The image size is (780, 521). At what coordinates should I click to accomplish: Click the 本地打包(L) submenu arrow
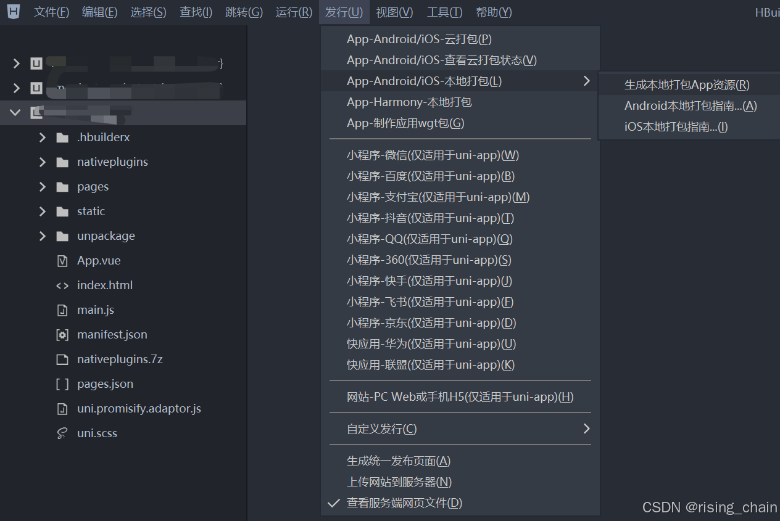click(586, 81)
